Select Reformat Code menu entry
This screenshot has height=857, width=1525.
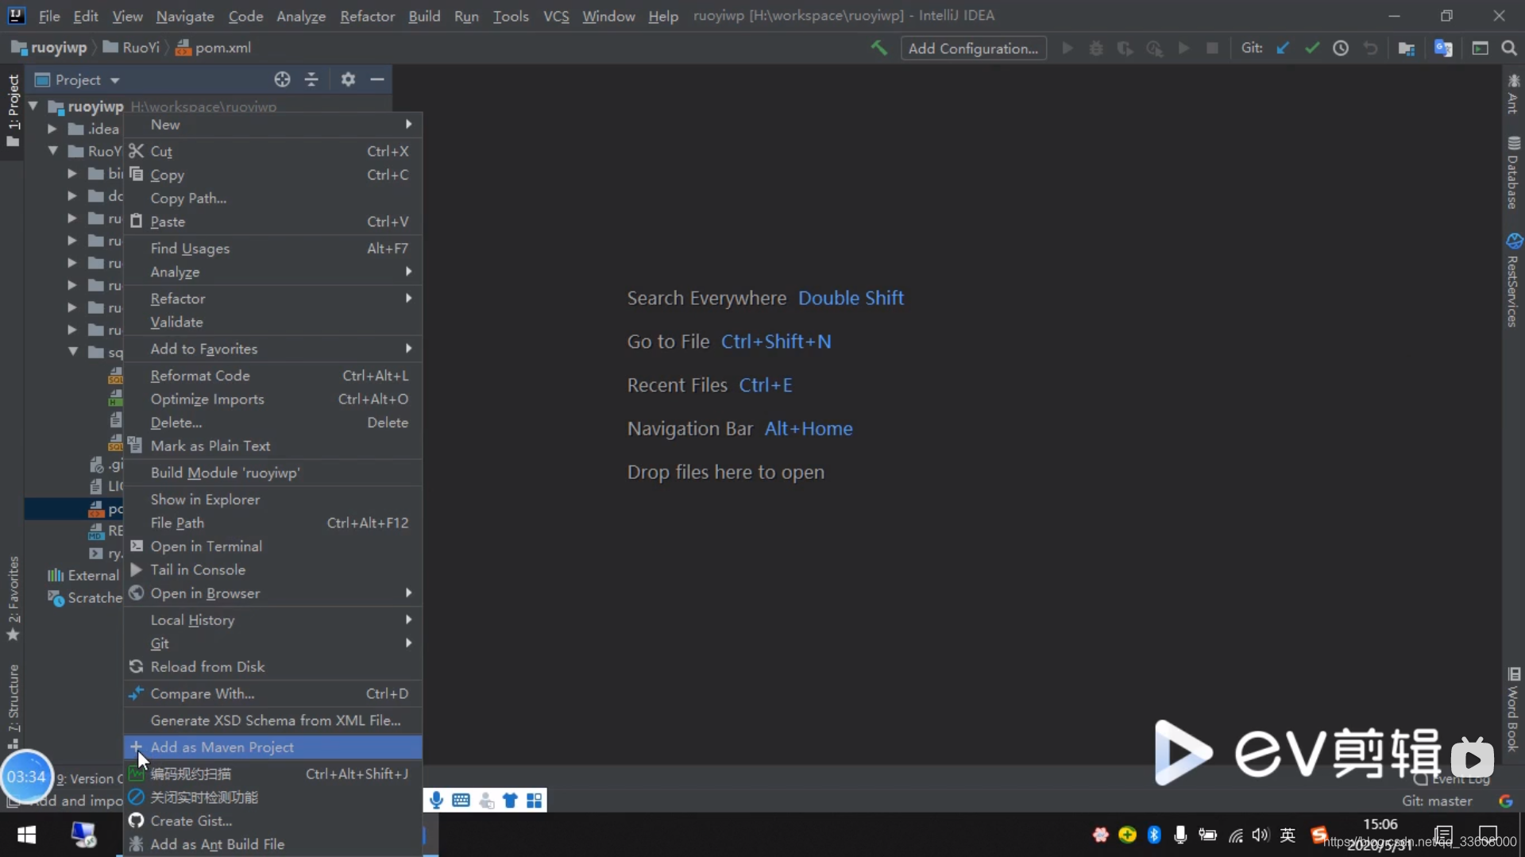coord(273,376)
